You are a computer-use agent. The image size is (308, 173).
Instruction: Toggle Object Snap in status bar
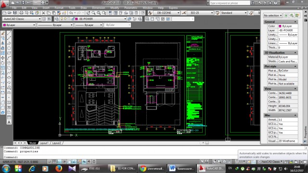coord(69,161)
